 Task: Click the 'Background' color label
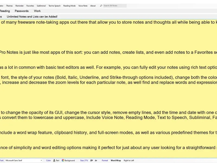point(70,160)
